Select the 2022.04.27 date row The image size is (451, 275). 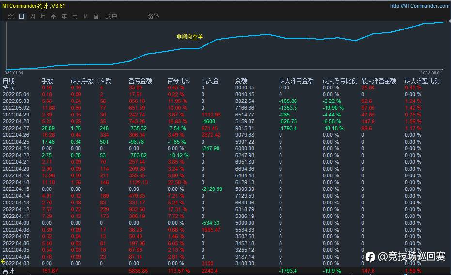pos(16,128)
